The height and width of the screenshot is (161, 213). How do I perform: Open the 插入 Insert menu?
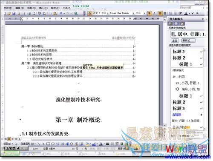click(43, 8)
